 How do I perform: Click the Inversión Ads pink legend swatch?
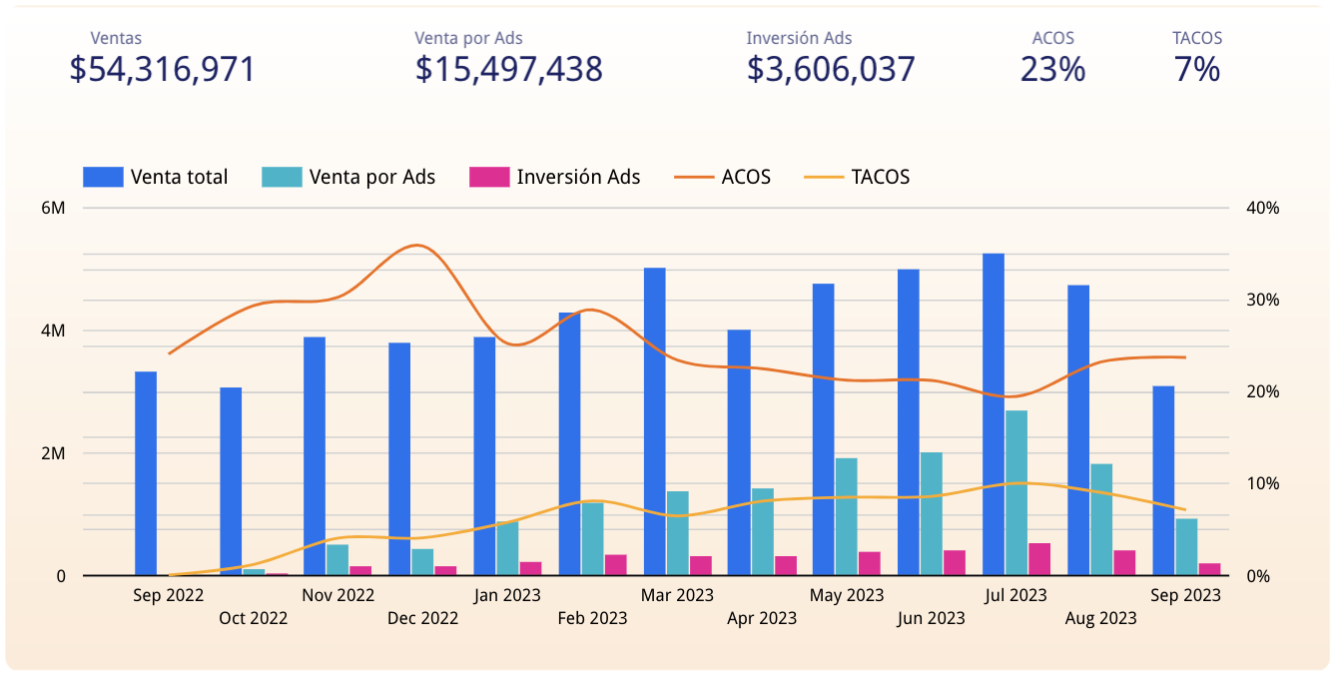(488, 177)
